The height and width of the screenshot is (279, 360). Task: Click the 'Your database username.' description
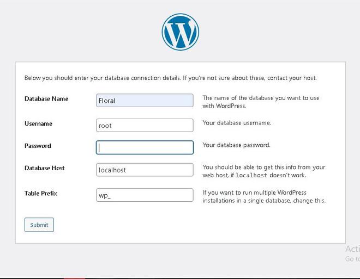237,123
